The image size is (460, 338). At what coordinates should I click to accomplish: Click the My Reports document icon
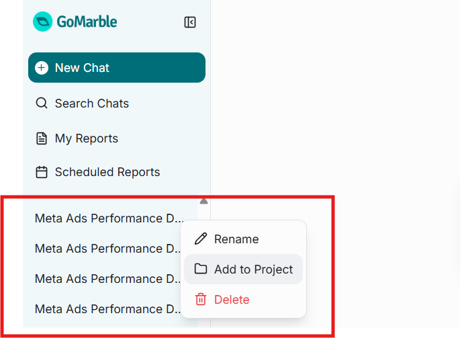click(42, 138)
